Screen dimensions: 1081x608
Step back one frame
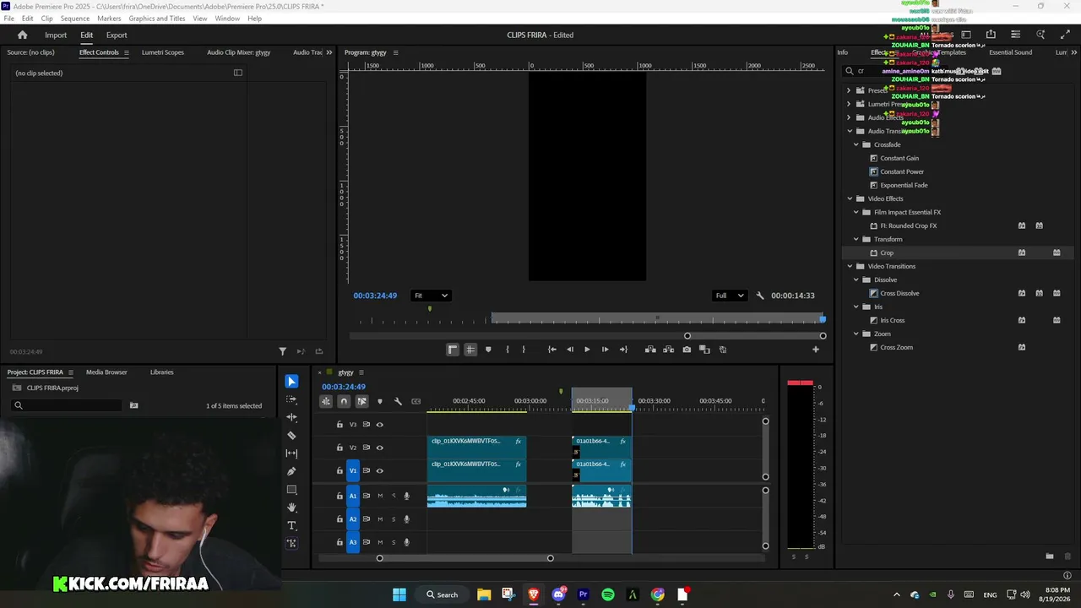pos(569,350)
